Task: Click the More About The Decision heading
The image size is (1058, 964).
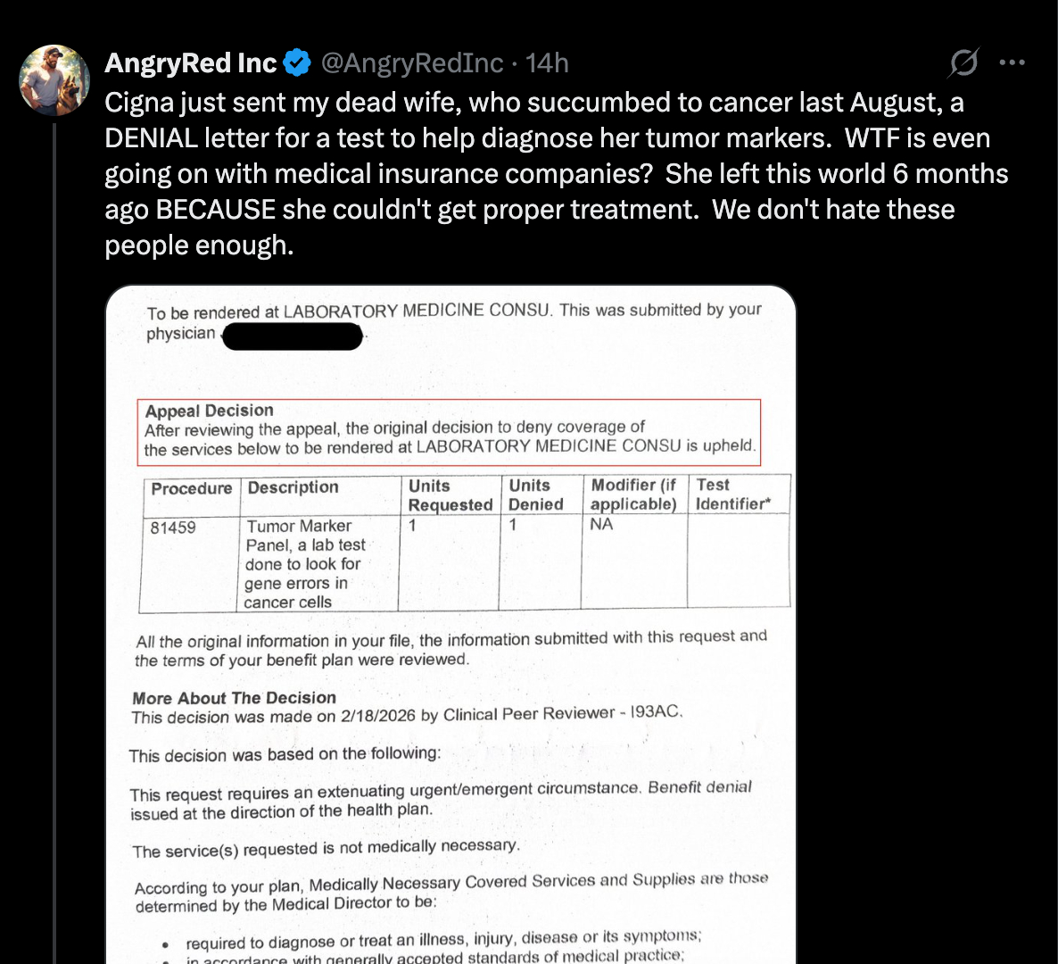Action: tap(235, 698)
